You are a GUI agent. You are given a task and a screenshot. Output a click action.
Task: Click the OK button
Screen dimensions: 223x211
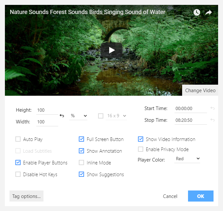tap(200, 196)
